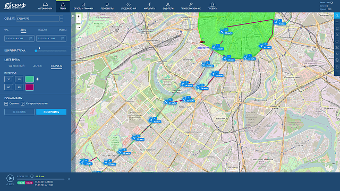This screenshot has width=340, height=191.
Task: Choose Датчик track color mode
Action: click(x=38, y=66)
